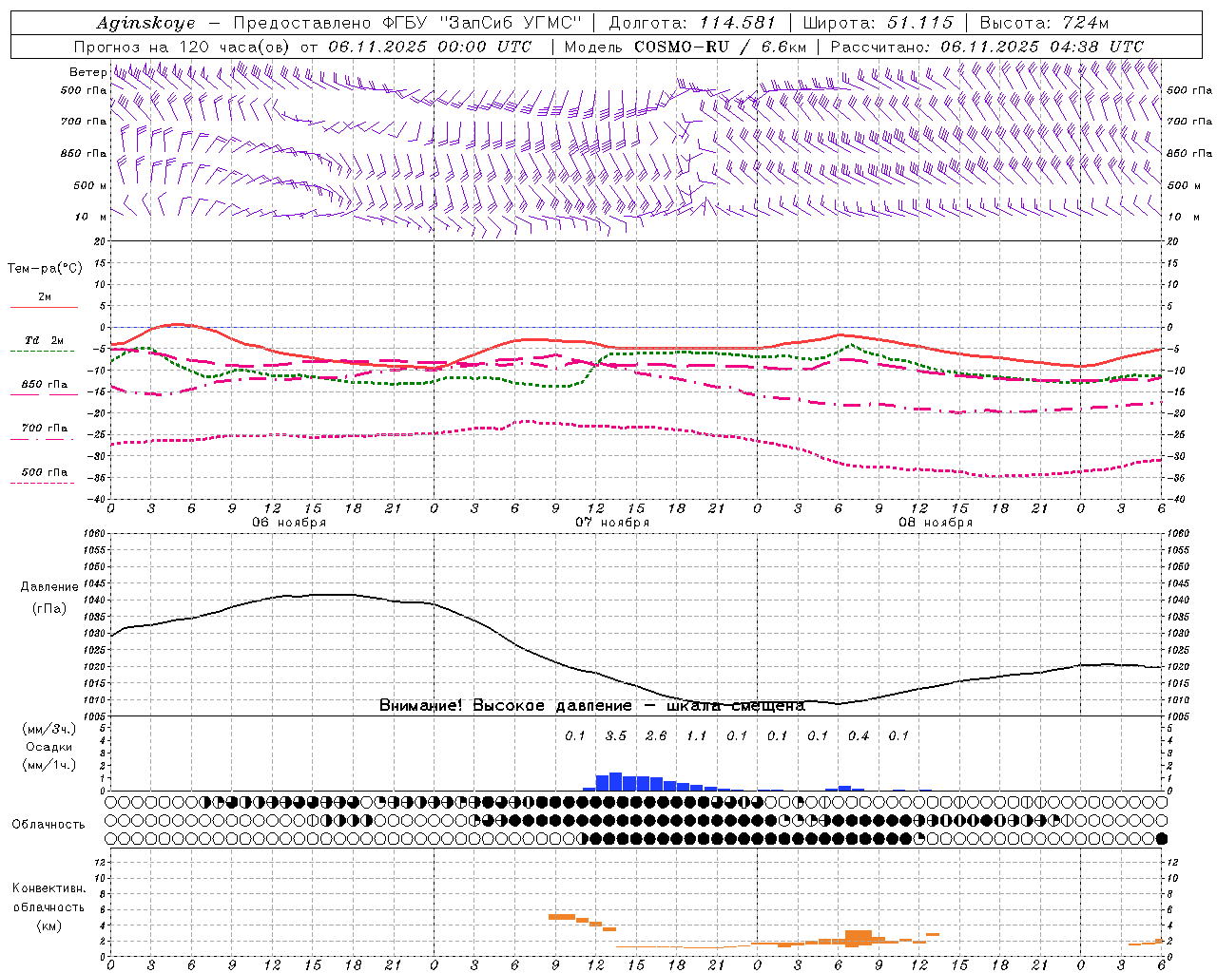Click the "Долгота: 114.581" longitude value
This screenshot has width=1217, height=973.
pyautogui.click(x=691, y=23)
